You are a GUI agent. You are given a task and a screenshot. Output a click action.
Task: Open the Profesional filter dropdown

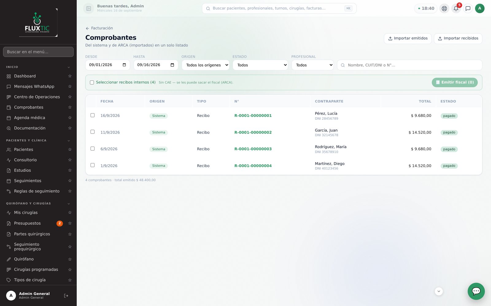(x=312, y=65)
